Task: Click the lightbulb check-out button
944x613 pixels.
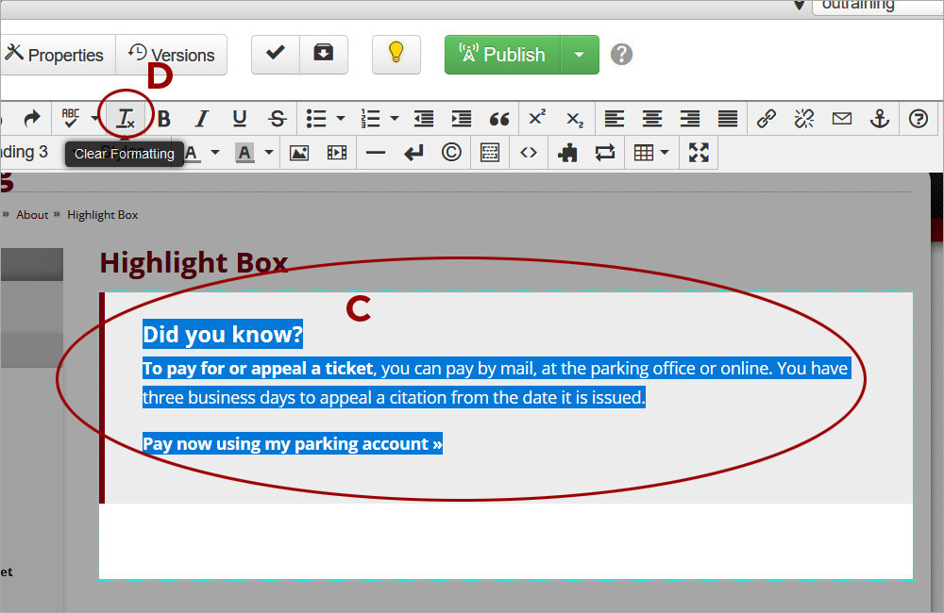Action: pyautogui.click(x=396, y=55)
